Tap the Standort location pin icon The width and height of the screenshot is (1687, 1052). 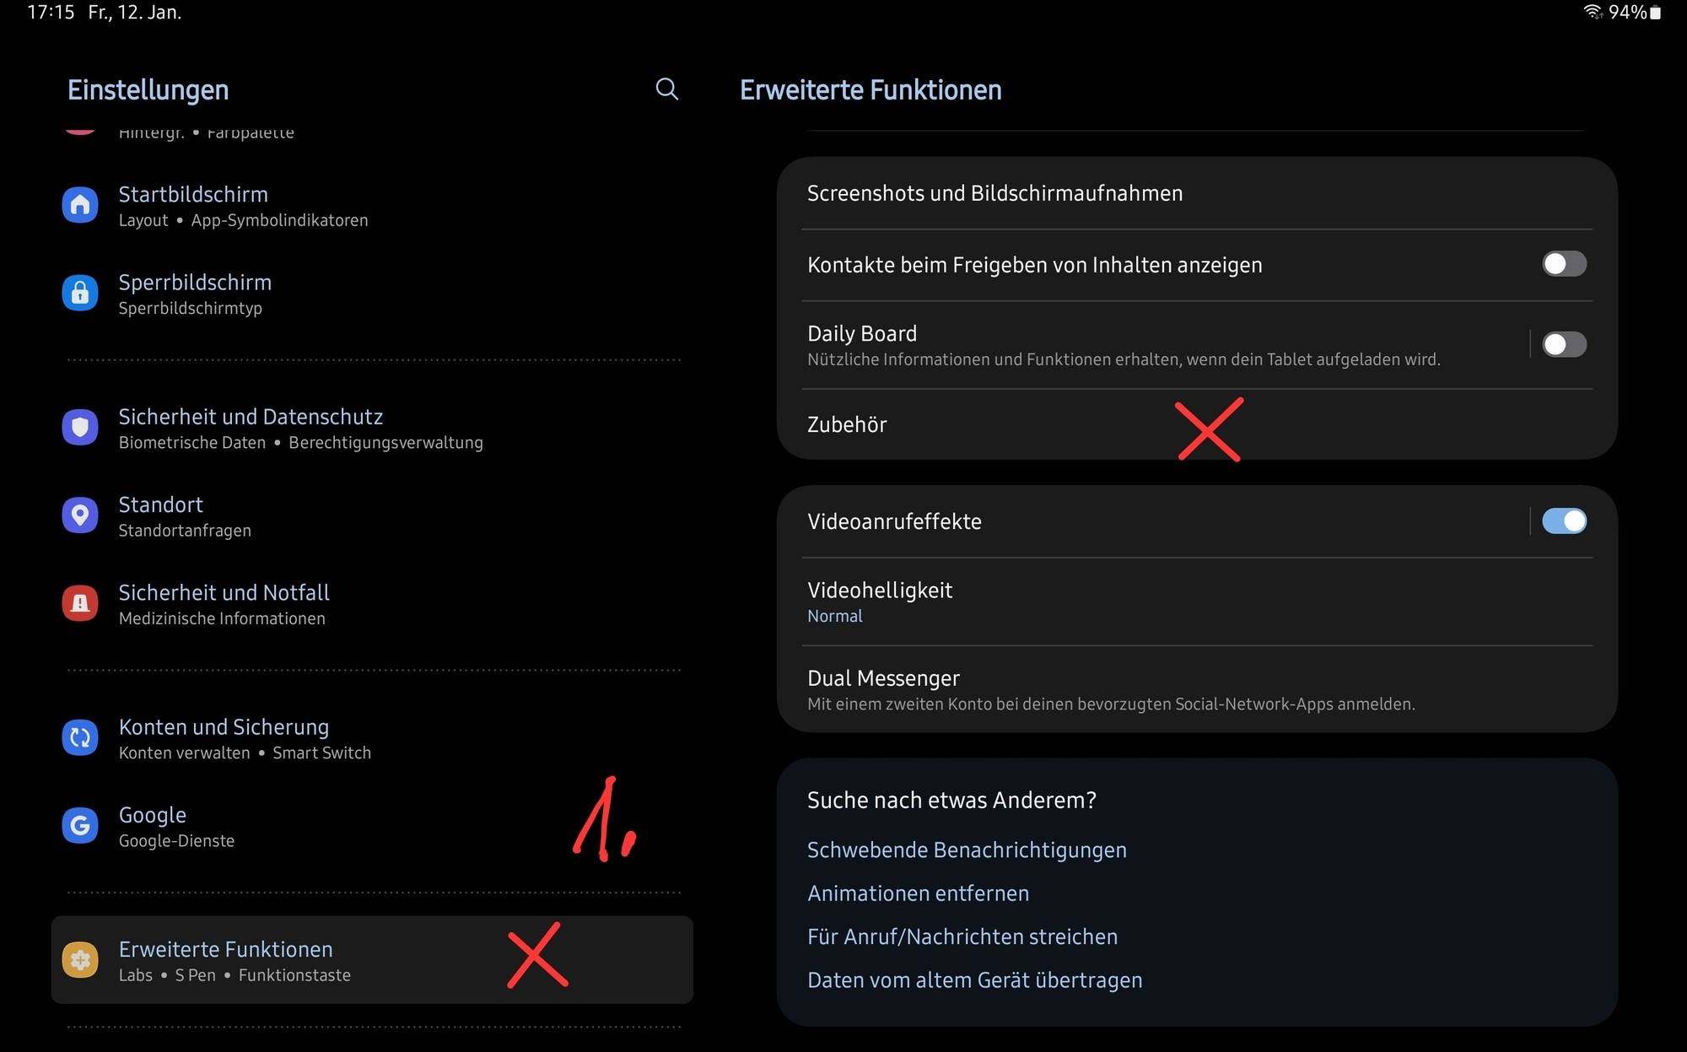(80, 515)
